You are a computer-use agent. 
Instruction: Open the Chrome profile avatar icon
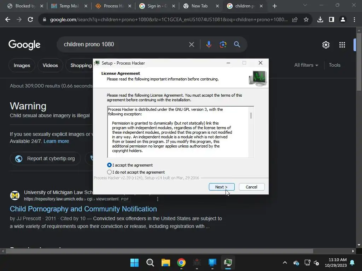[x=343, y=20]
